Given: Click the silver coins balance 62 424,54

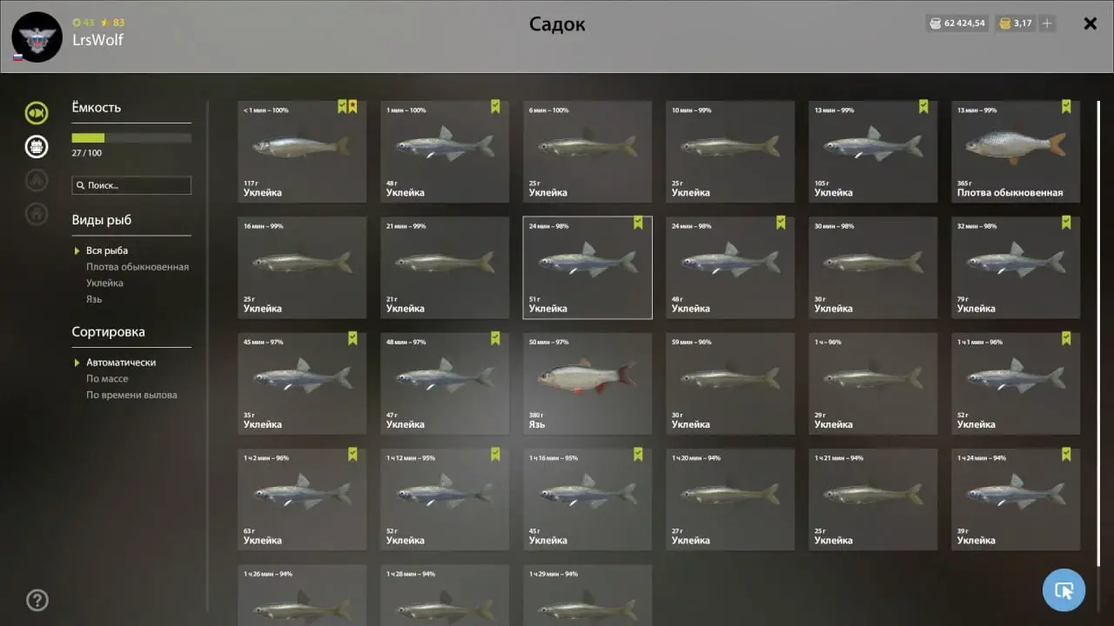Looking at the screenshot, I should [x=956, y=23].
